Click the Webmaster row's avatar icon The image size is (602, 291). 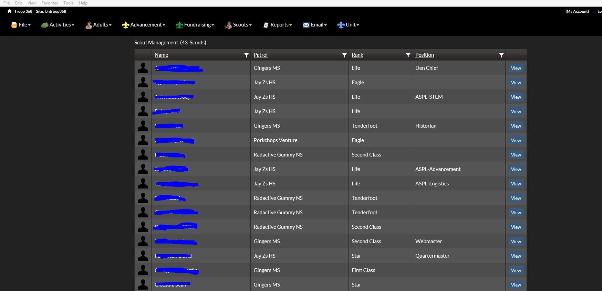(x=143, y=241)
